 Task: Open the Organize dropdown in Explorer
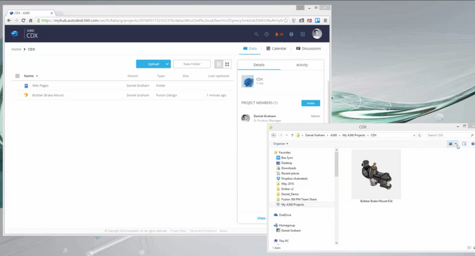[280, 143]
